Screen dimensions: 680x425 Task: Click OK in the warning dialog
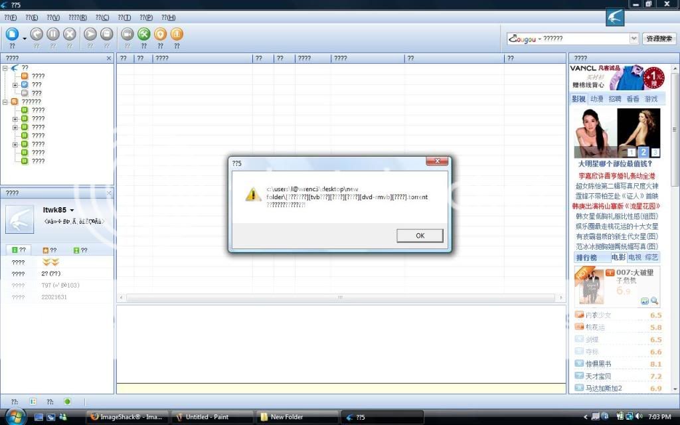click(420, 236)
